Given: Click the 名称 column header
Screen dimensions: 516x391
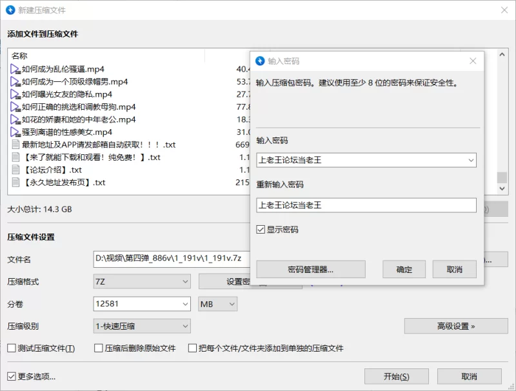Looking at the screenshot, I should pos(106,55).
